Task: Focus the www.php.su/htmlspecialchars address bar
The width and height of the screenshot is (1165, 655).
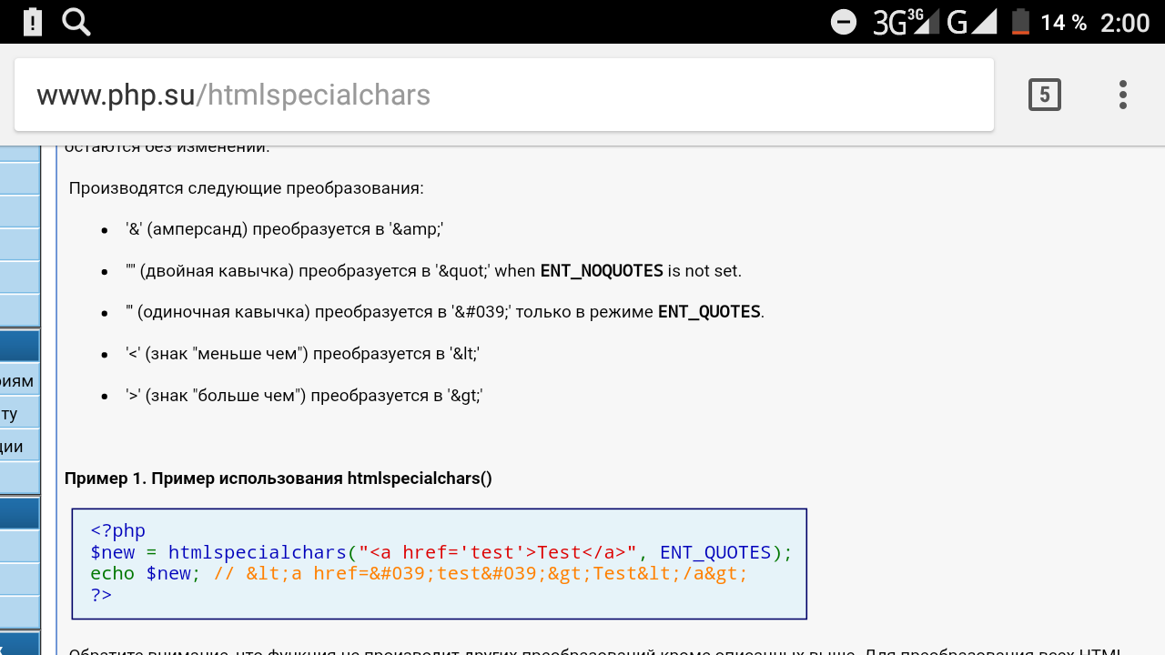Action: point(501,95)
